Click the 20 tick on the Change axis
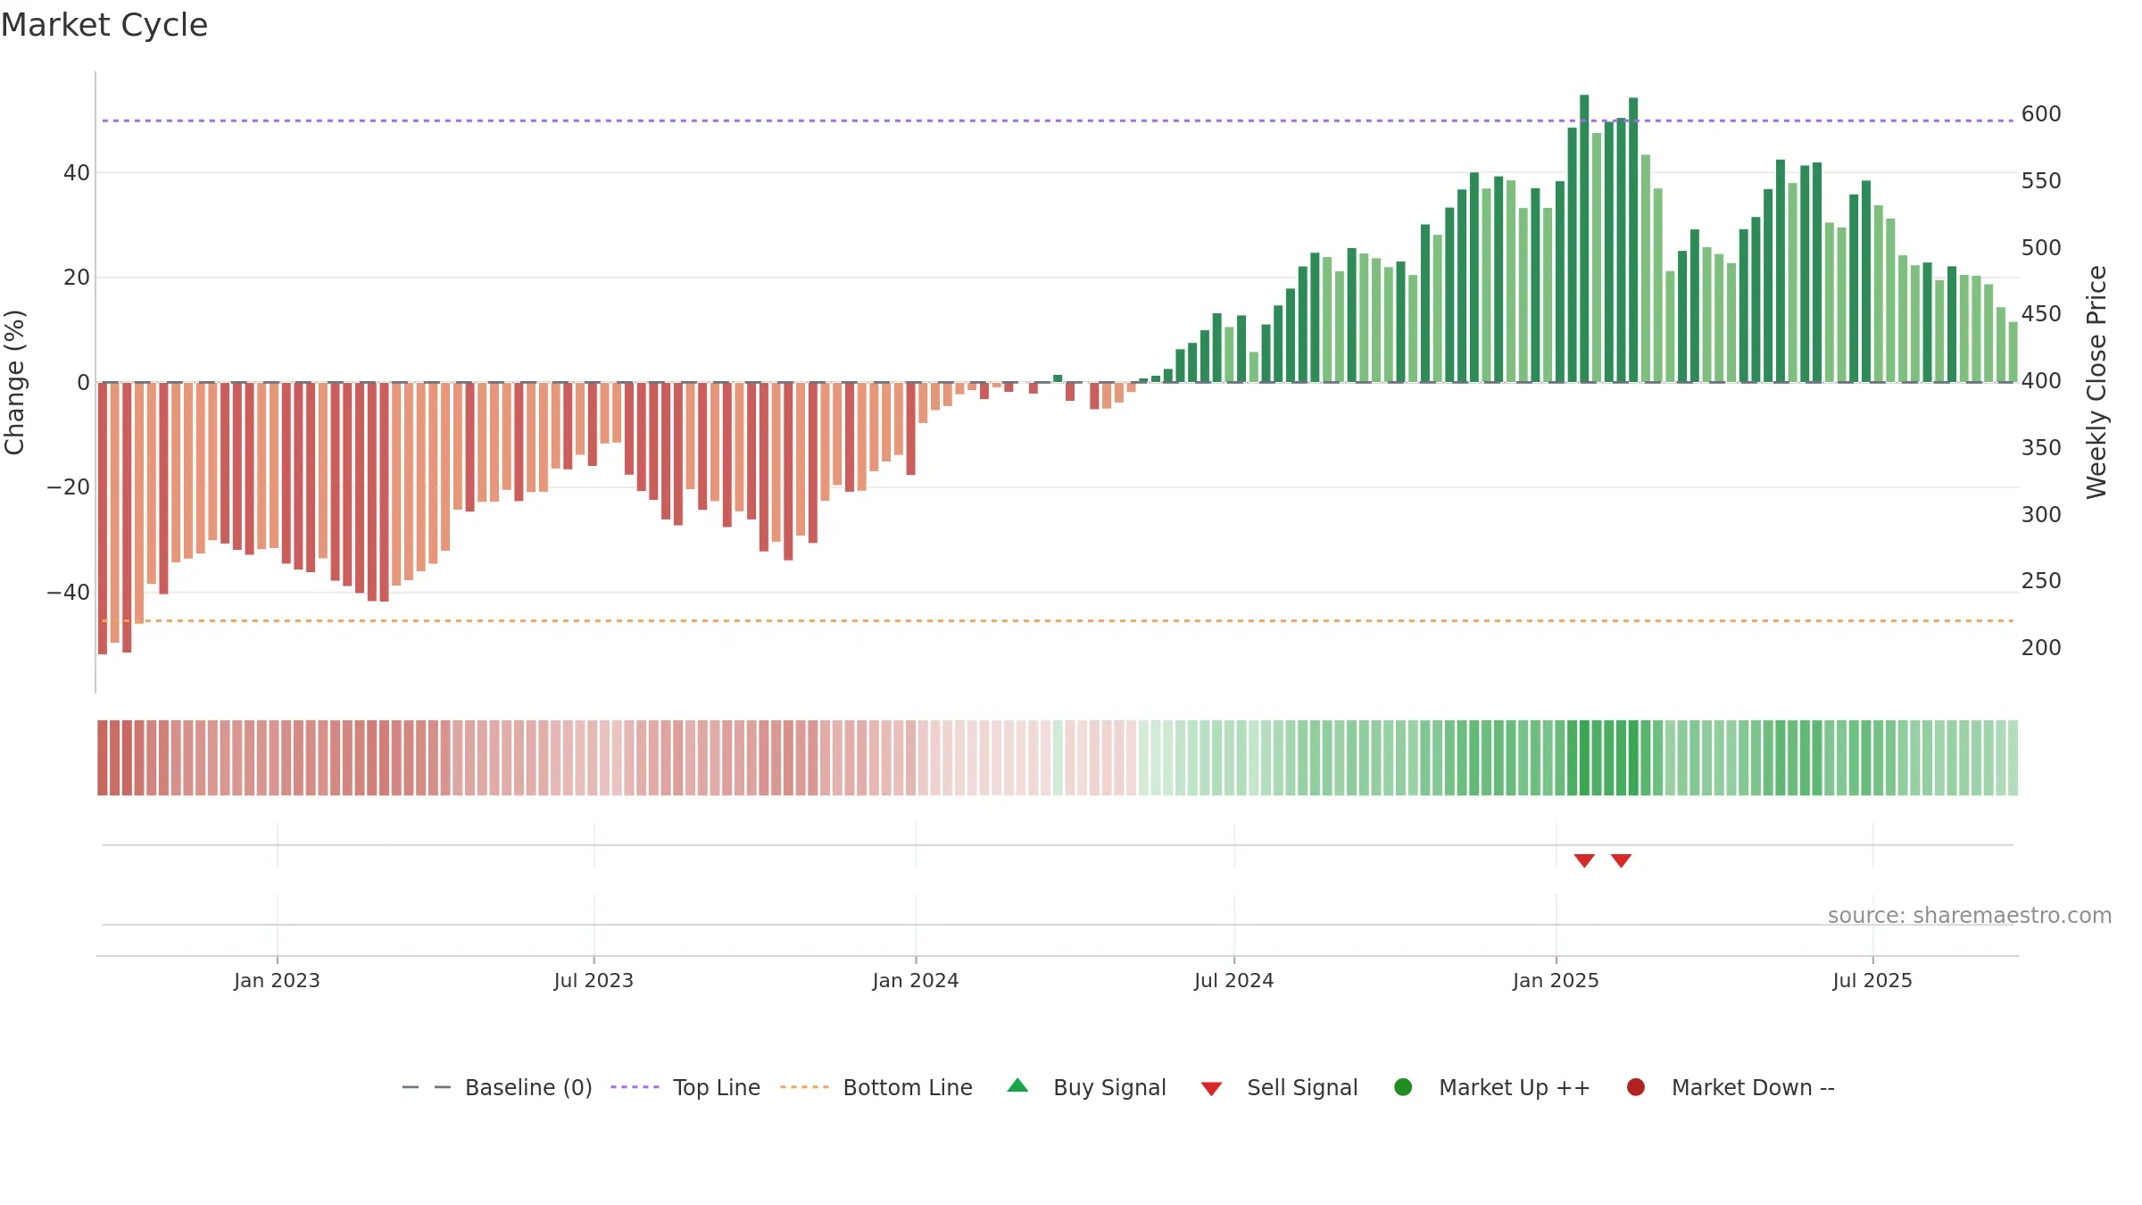The width and height of the screenshot is (2142, 1205). [x=77, y=278]
